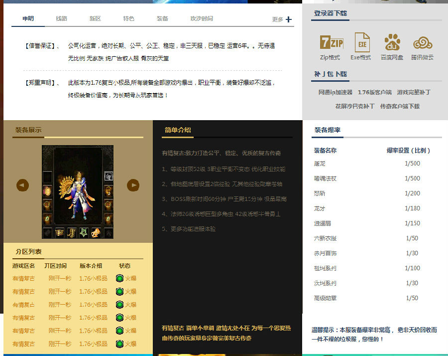Viewport: 448px width, 356px height.
Task: Click the 登录器下载 section heading
Action: 331,13
